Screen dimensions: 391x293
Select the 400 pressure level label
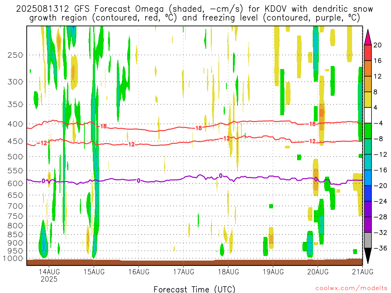(15, 124)
